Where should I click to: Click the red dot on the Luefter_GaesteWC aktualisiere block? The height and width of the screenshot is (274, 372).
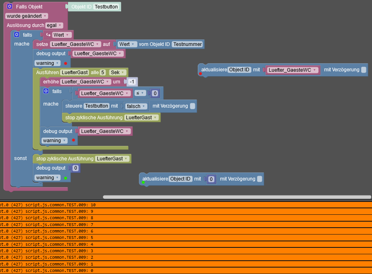(201, 74)
